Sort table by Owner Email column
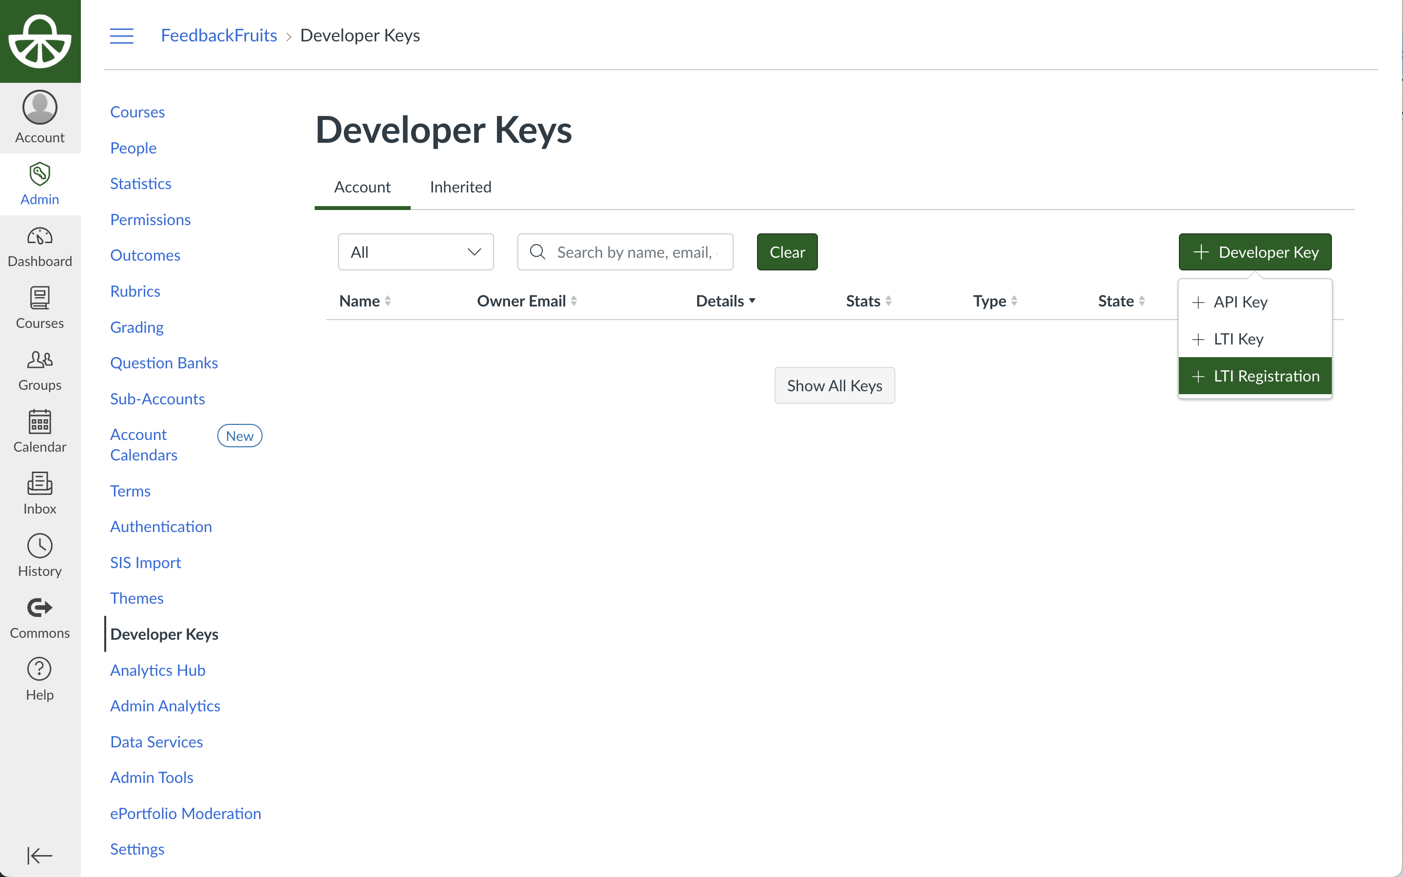Screen dimensions: 1403x877 (527, 301)
